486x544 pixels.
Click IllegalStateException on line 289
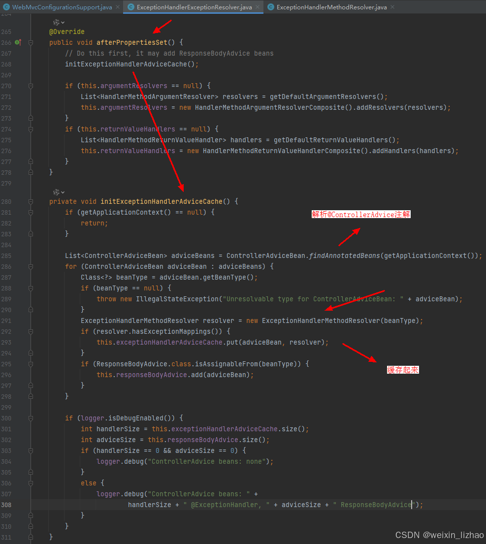pos(177,299)
